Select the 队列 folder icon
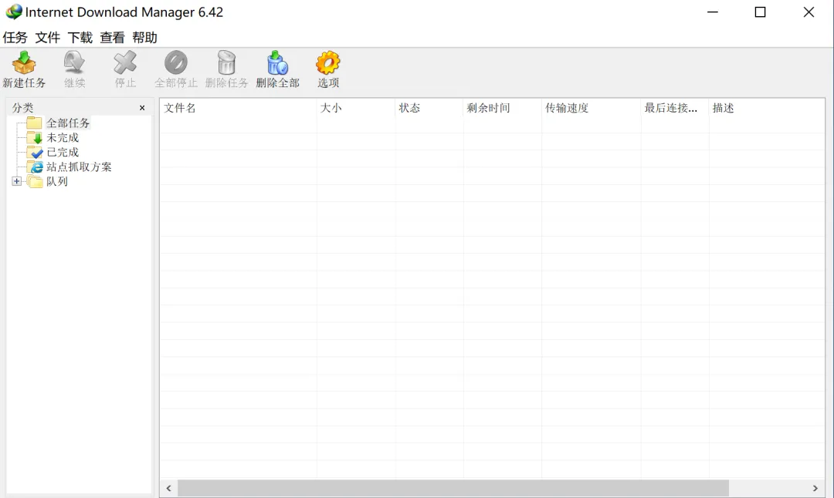The image size is (834, 498). click(35, 182)
